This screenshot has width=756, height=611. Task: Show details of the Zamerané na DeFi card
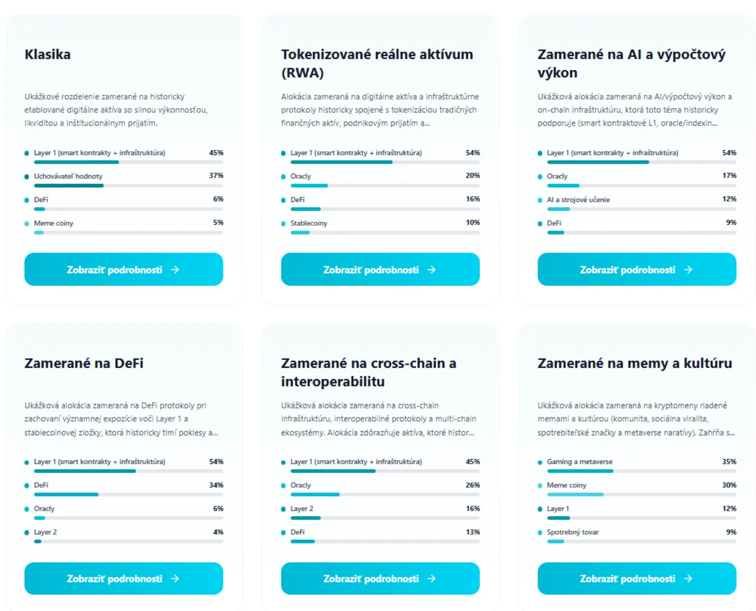coord(124,579)
